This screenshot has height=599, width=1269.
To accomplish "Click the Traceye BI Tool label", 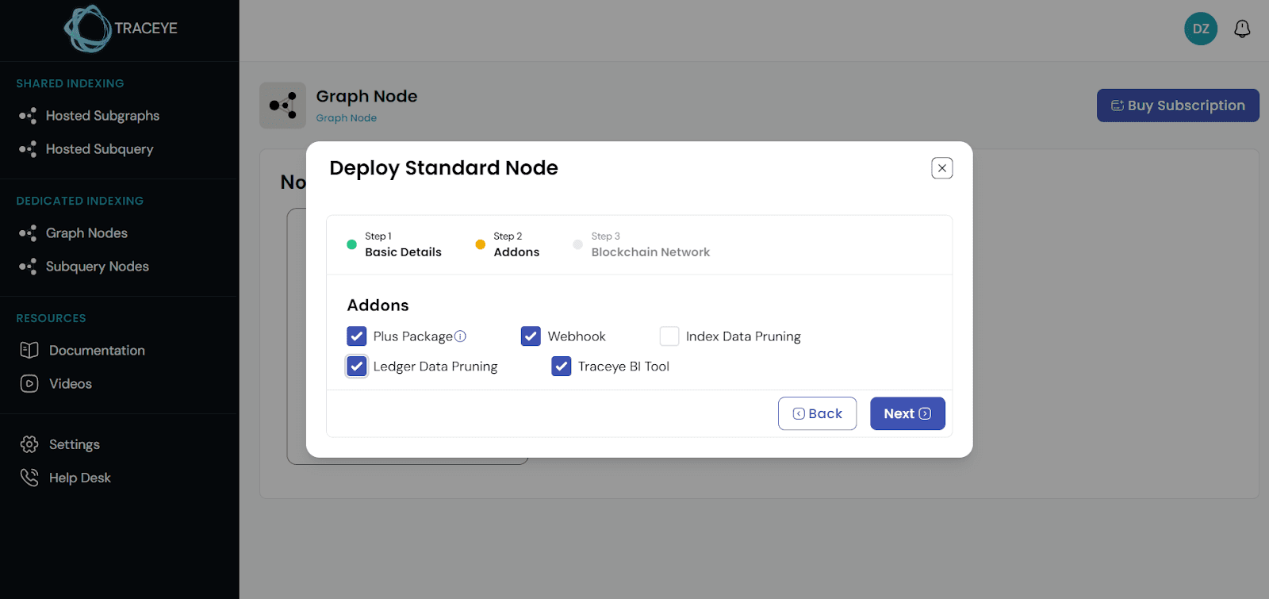I will (x=623, y=367).
